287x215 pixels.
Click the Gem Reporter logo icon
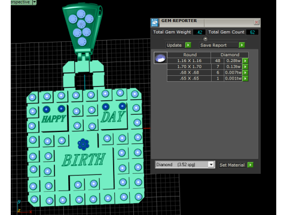coord(155,22)
